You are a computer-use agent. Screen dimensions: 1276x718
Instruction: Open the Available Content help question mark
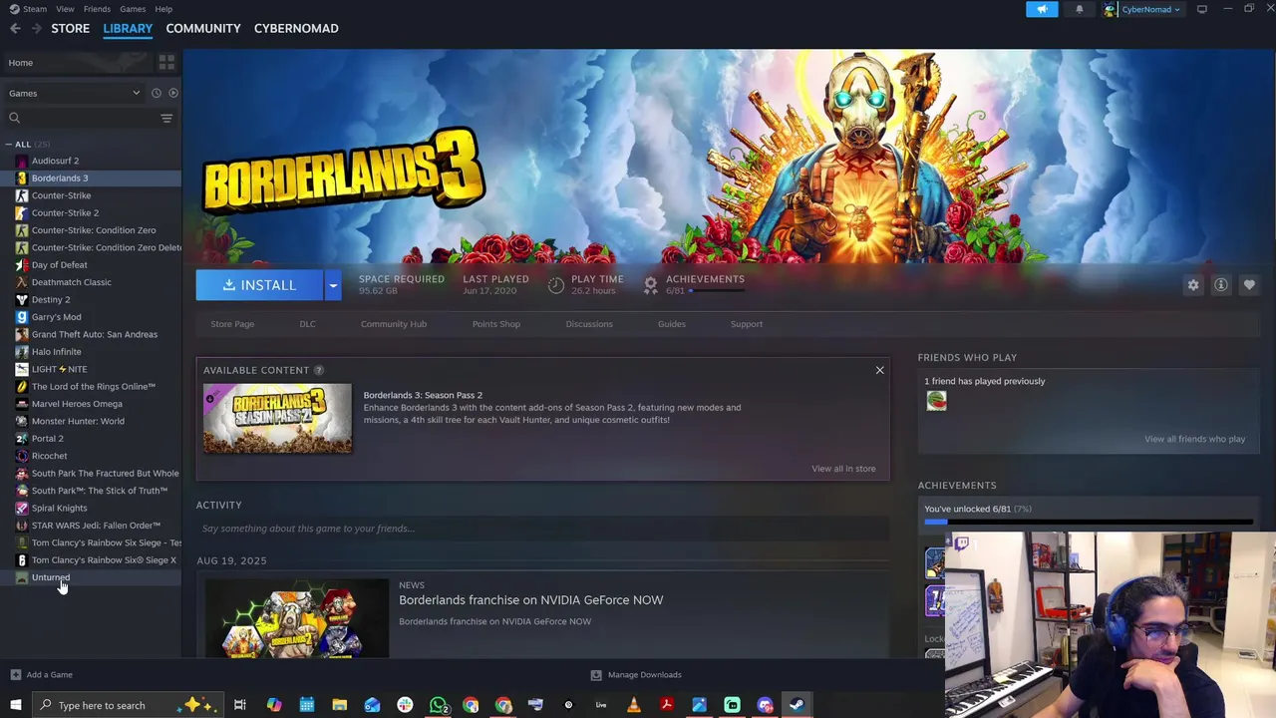319,370
